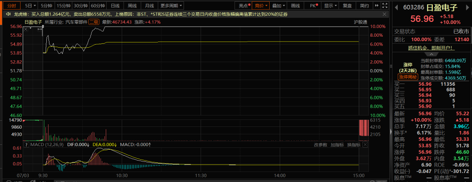Click the 涨停揭秘 button
472x182 pixels.
click(407, 77)
